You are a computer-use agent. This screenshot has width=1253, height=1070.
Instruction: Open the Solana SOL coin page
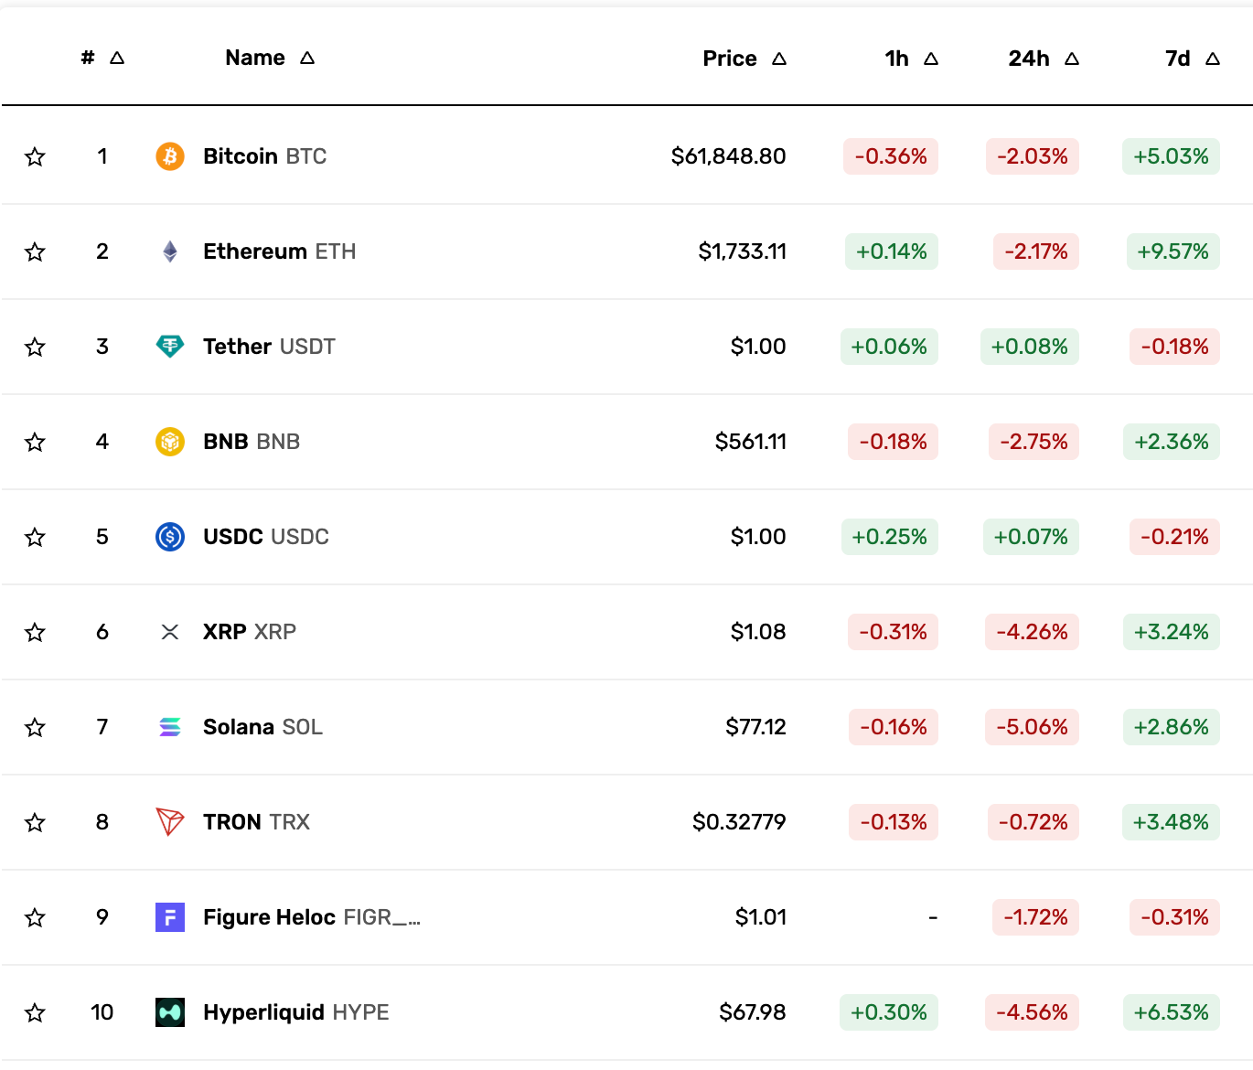point(263,727)
